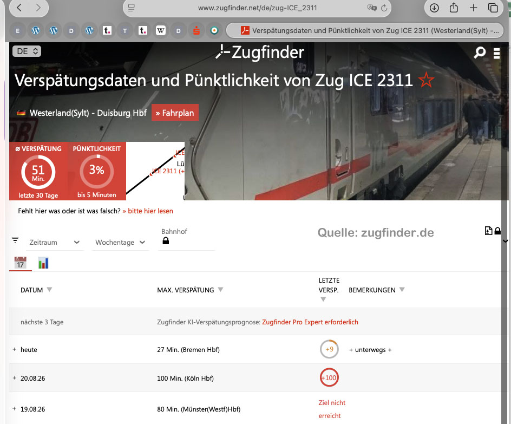Expand the 19.08.26 row
This screenshot has height=424, width=511.
coord(14,409)
